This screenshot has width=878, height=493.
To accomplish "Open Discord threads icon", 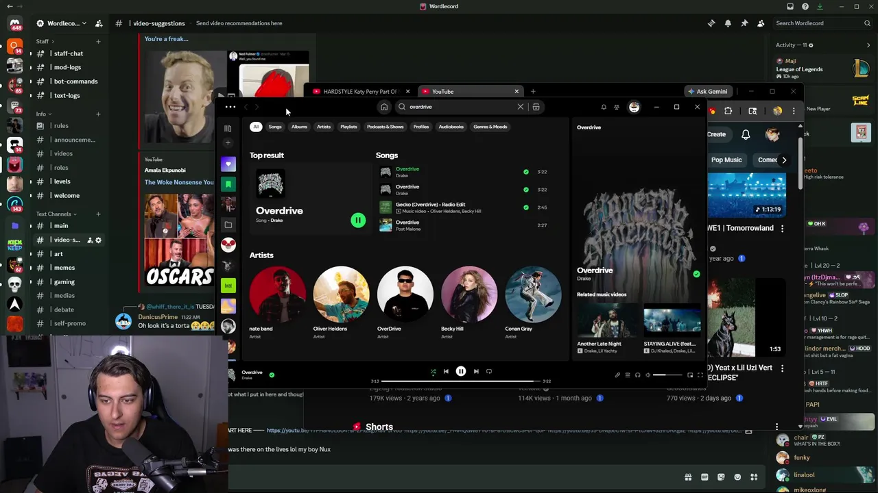I will pyautogui.click(x=711, y=23).
